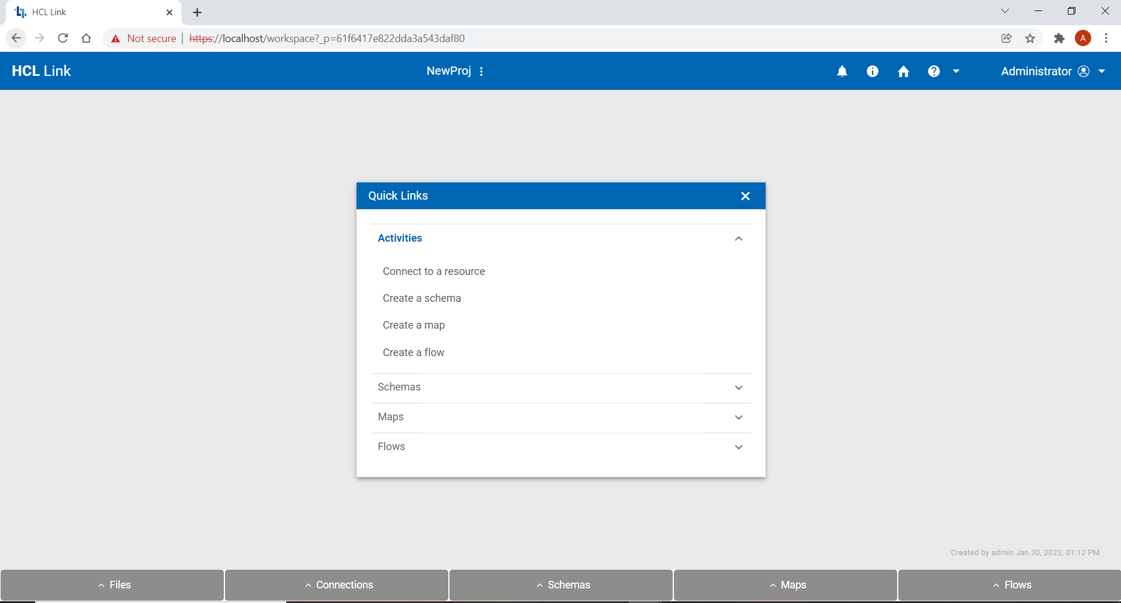
Task: Click the Create a flow link
Action: [x=413, y=352]
